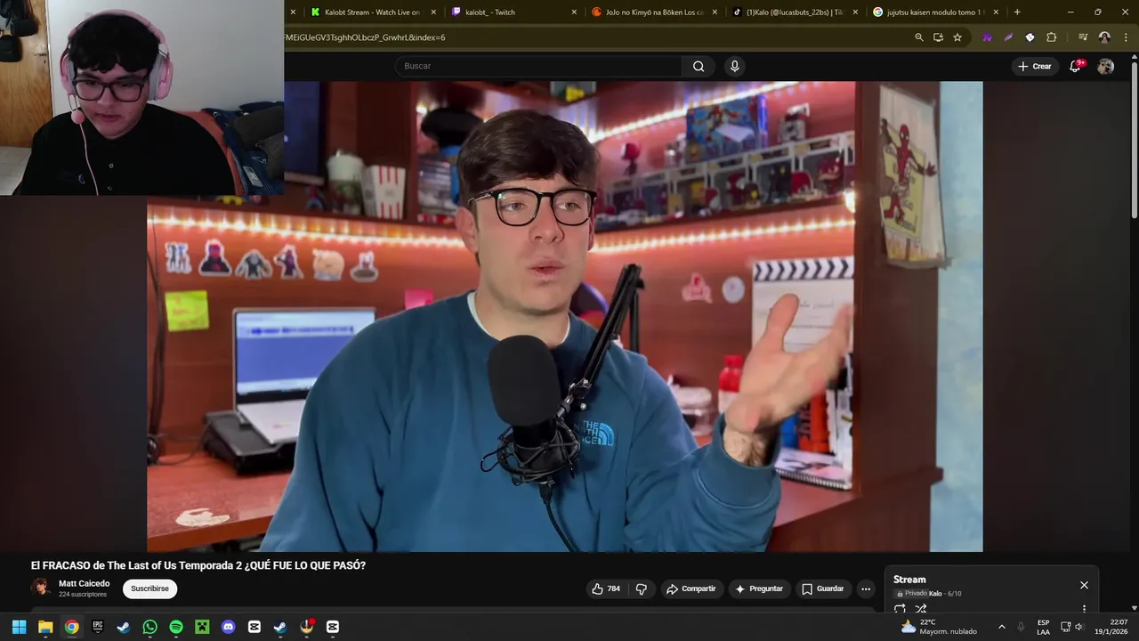Close the Stream playlist panel
Screen dimensions: 1139x641
[1084, 585]
